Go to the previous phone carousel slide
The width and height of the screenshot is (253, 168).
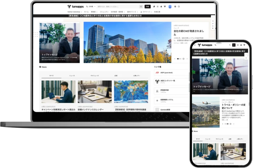pos(223,124)
